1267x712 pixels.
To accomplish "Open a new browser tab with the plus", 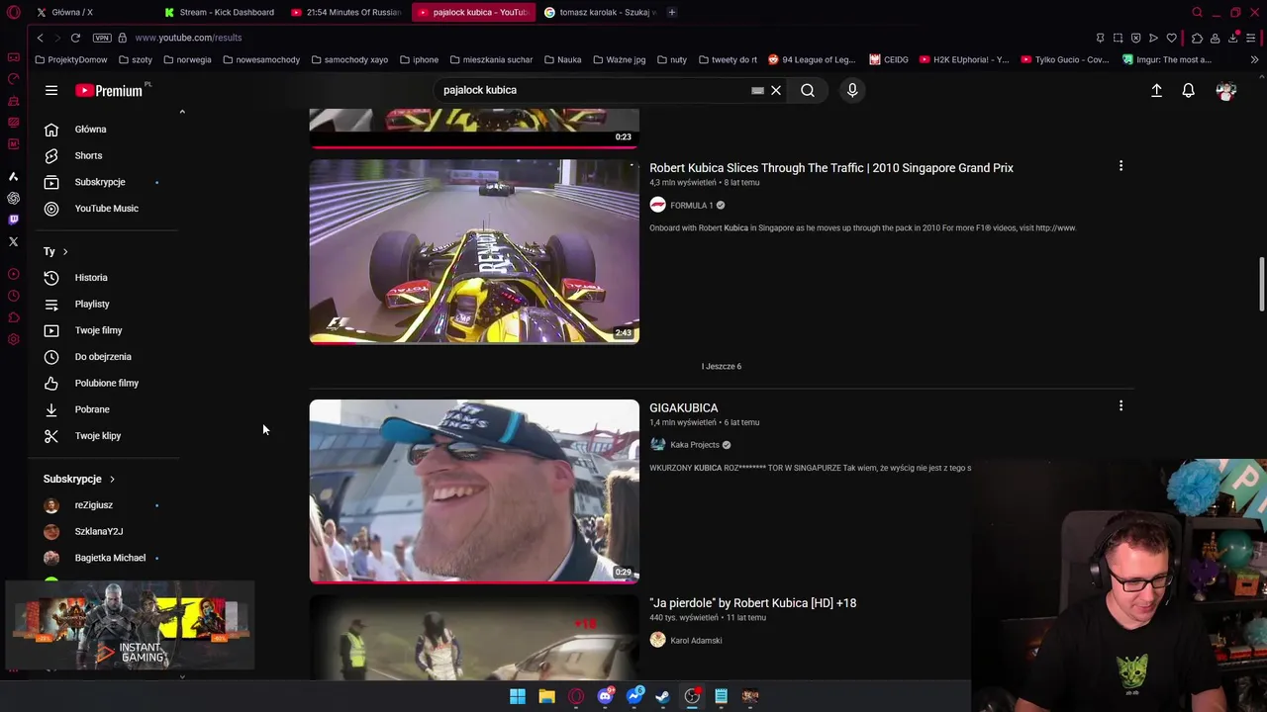I will point(672,12).
